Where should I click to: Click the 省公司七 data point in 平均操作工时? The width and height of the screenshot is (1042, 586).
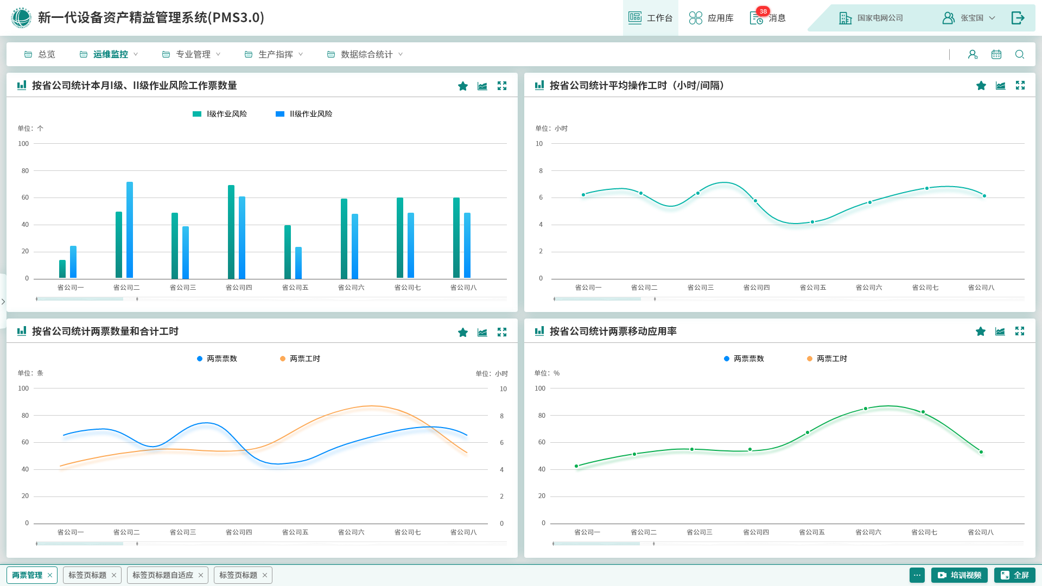pos(927,188)
